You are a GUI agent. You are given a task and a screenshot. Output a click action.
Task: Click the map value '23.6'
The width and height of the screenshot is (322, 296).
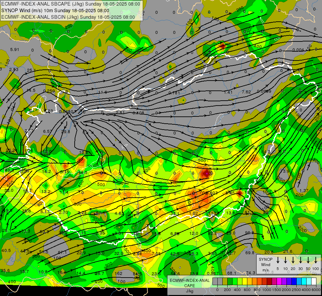click(156, 274)
